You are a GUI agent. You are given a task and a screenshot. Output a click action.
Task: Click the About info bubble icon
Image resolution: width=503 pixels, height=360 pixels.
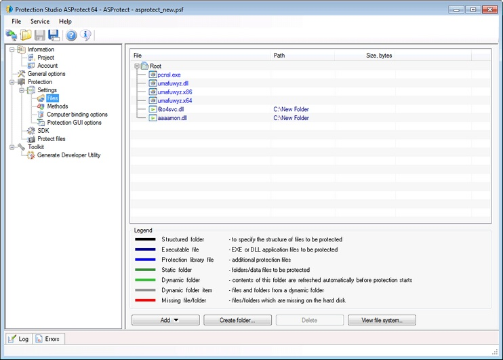[x=85, y=35]
